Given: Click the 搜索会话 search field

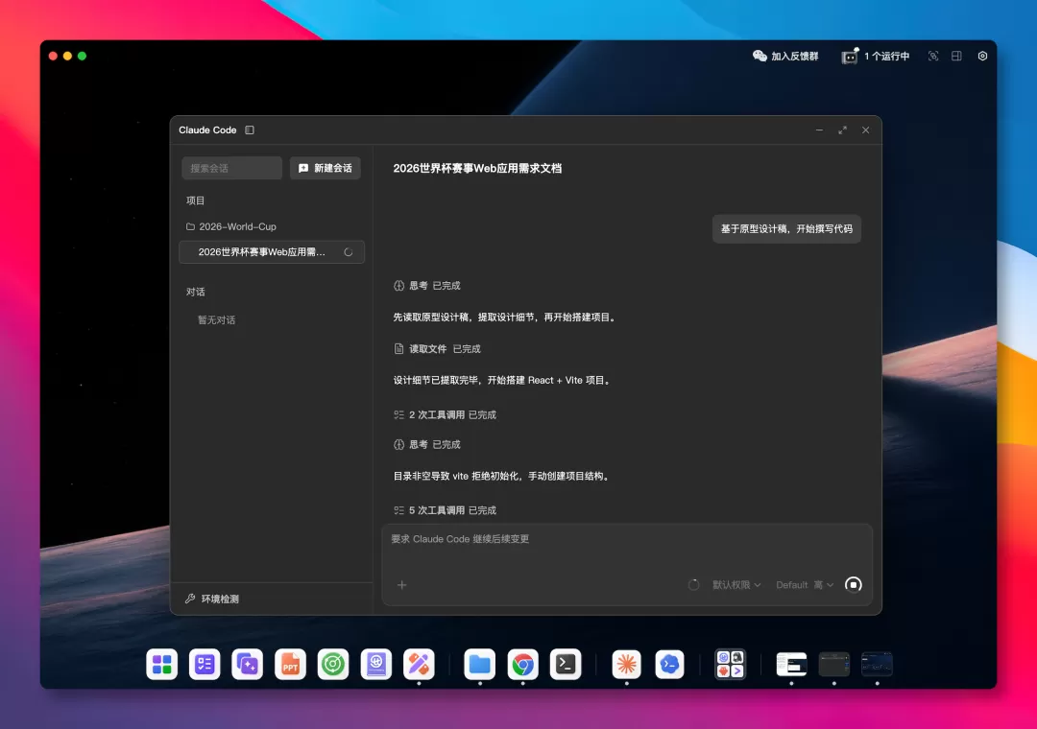Looking at the screenshot, I should [x=231, y=168].
